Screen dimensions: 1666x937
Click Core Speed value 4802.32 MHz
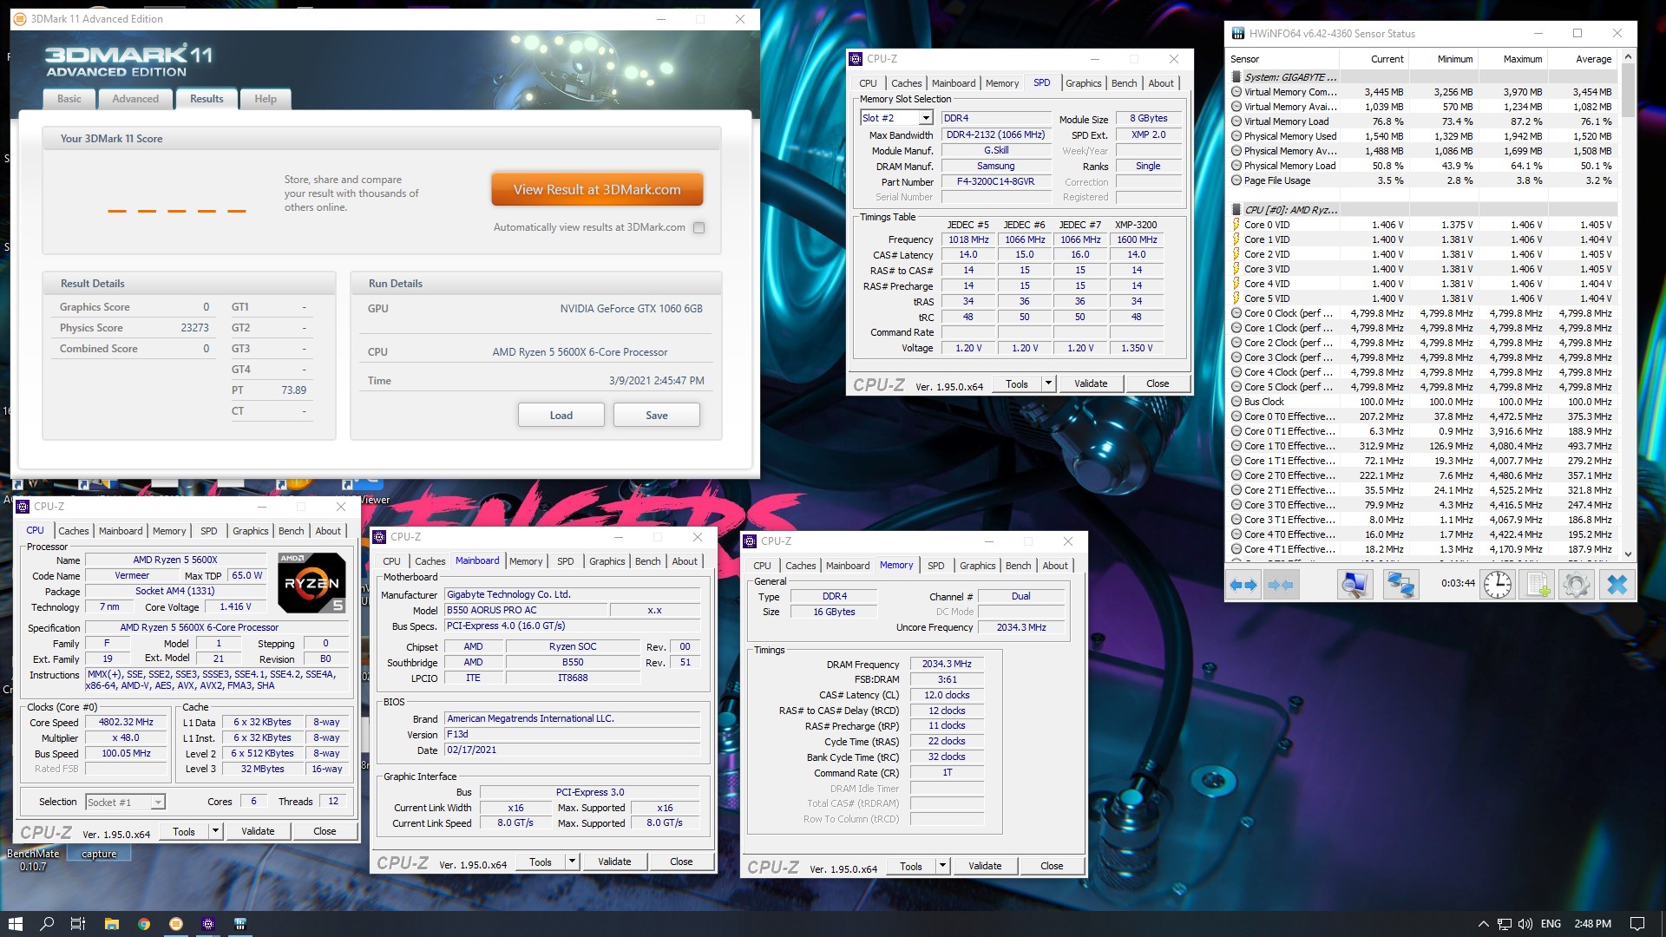(x=126, y=722)
